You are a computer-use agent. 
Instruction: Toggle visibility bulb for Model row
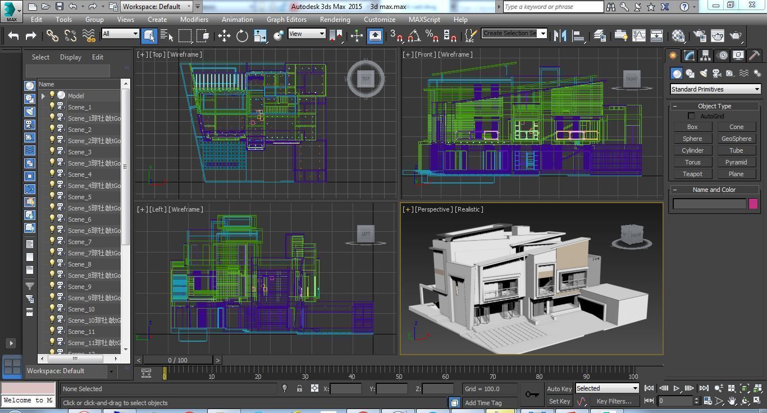coord(52,95)
